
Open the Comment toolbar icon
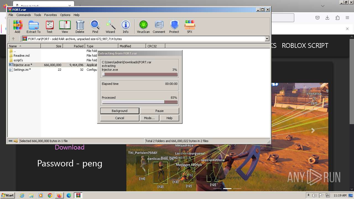tap(159, 27)
